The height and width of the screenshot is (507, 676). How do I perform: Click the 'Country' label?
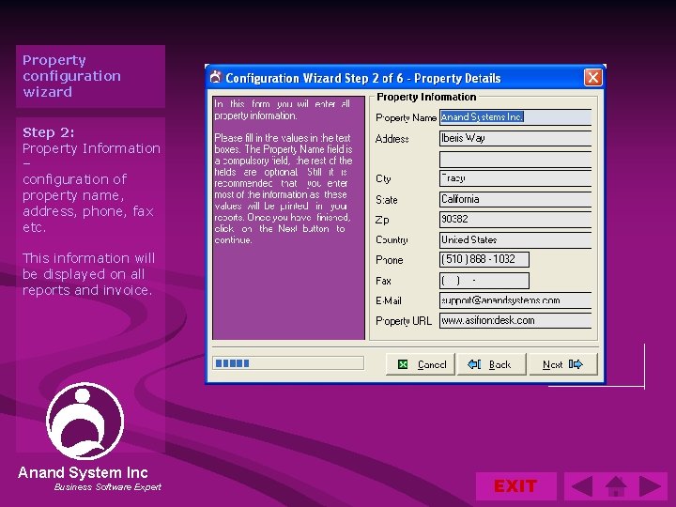click(x=392, y=240)
